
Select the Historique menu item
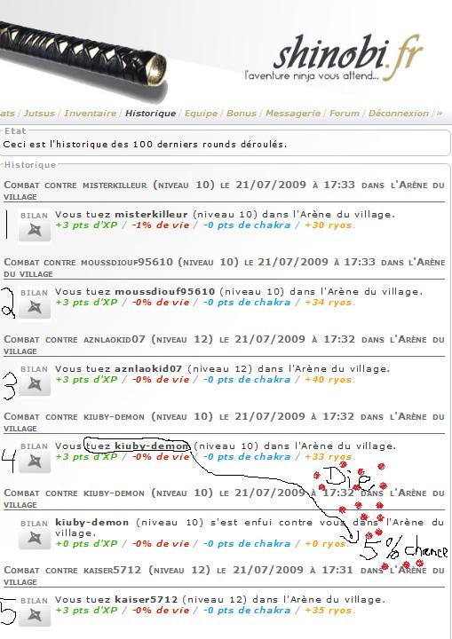point(151,114)
